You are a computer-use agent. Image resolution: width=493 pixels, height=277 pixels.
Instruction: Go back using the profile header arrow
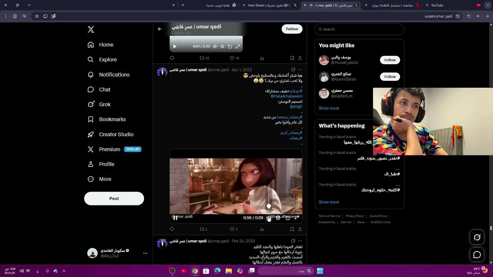coord(160,29)
